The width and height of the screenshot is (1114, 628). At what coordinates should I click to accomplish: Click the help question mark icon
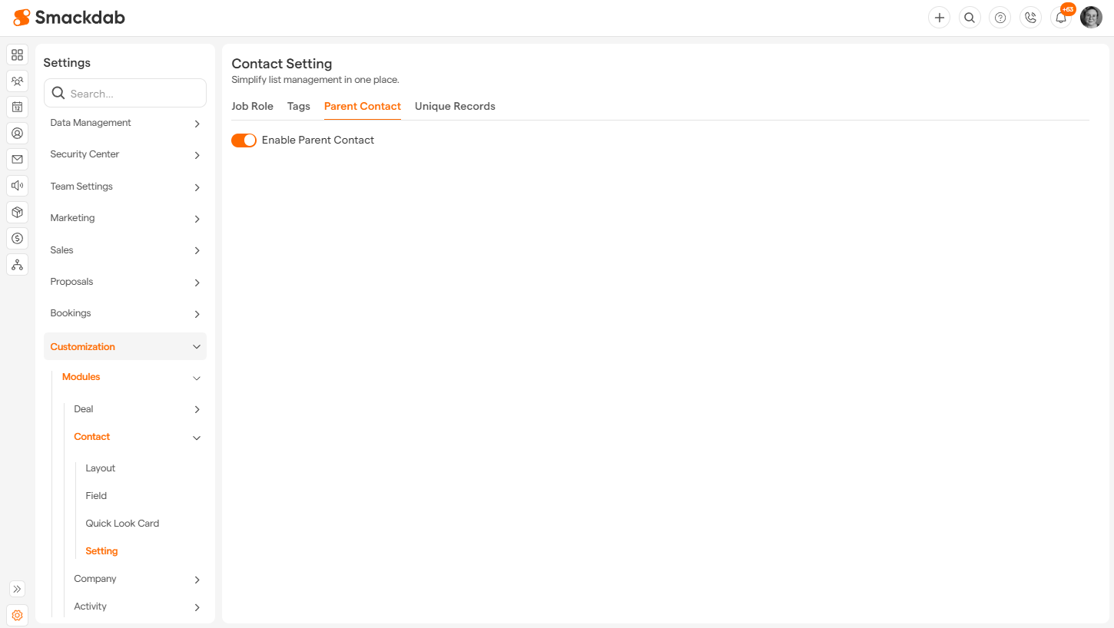(1000, 18)
